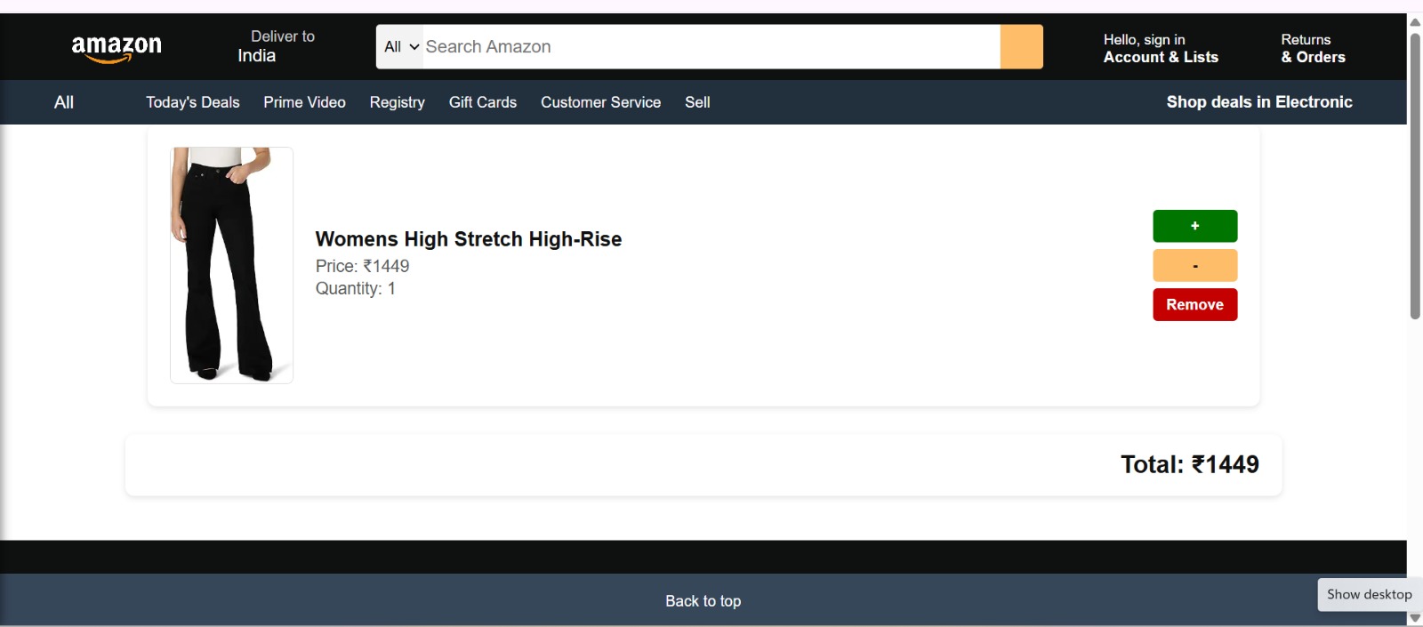Decrease quantity with the minus button
Image resolution: width=1423 pixels, height=627 pixels.
1194,265
